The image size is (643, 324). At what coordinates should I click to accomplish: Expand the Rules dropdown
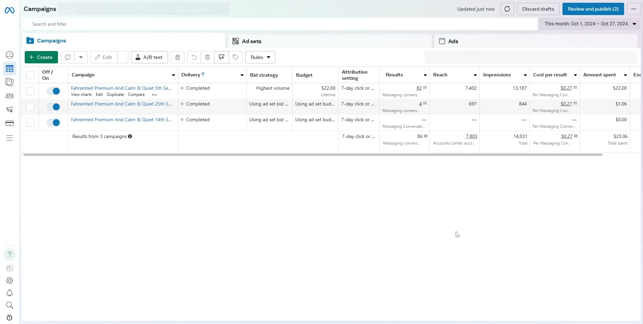tap(260, 57)
